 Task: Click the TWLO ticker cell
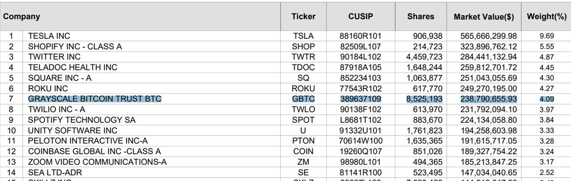coord(303,110)
